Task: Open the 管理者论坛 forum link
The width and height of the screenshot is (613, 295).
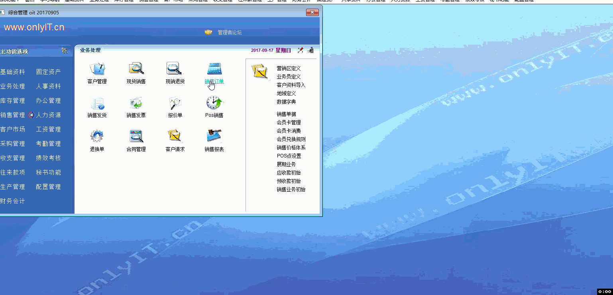Action: coord(229,33)
